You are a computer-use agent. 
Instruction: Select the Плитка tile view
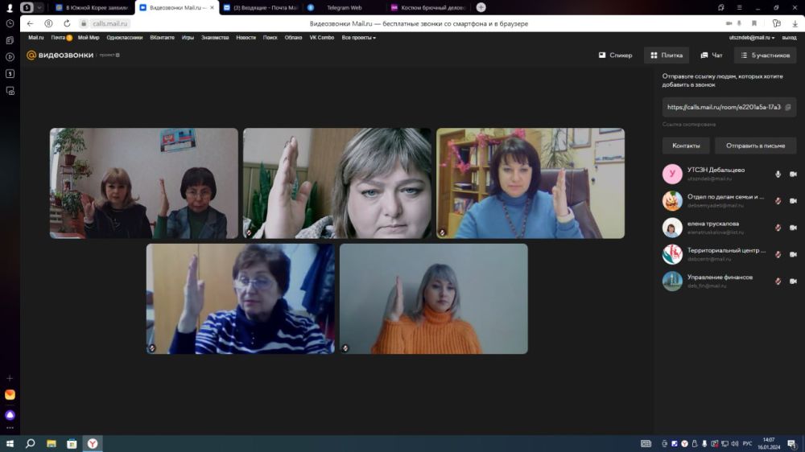tap(667, 55)
